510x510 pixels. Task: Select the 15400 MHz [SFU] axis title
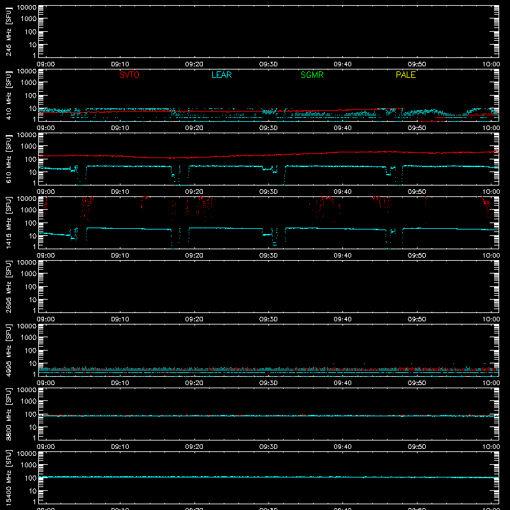(8, 477)
